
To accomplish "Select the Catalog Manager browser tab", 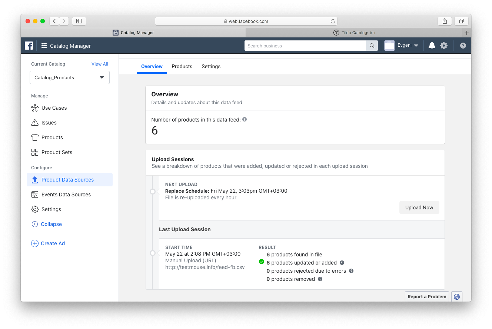I will (133, 33).
